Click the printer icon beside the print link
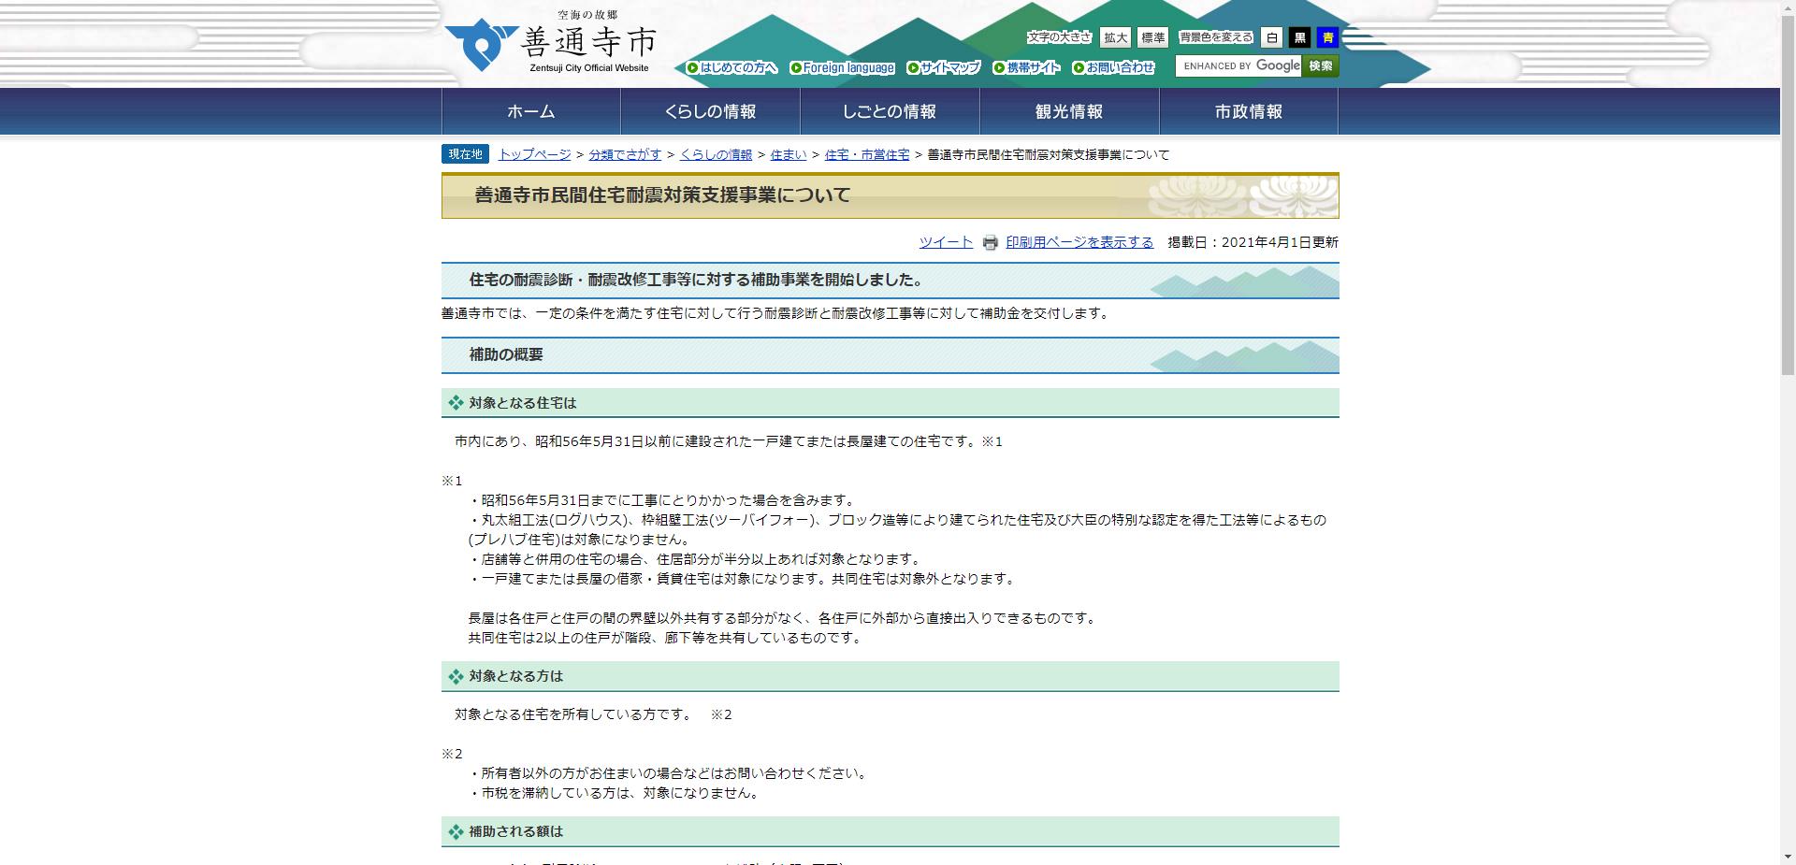This screenshot has width=1796, height=865. click(x=989, y=242)
